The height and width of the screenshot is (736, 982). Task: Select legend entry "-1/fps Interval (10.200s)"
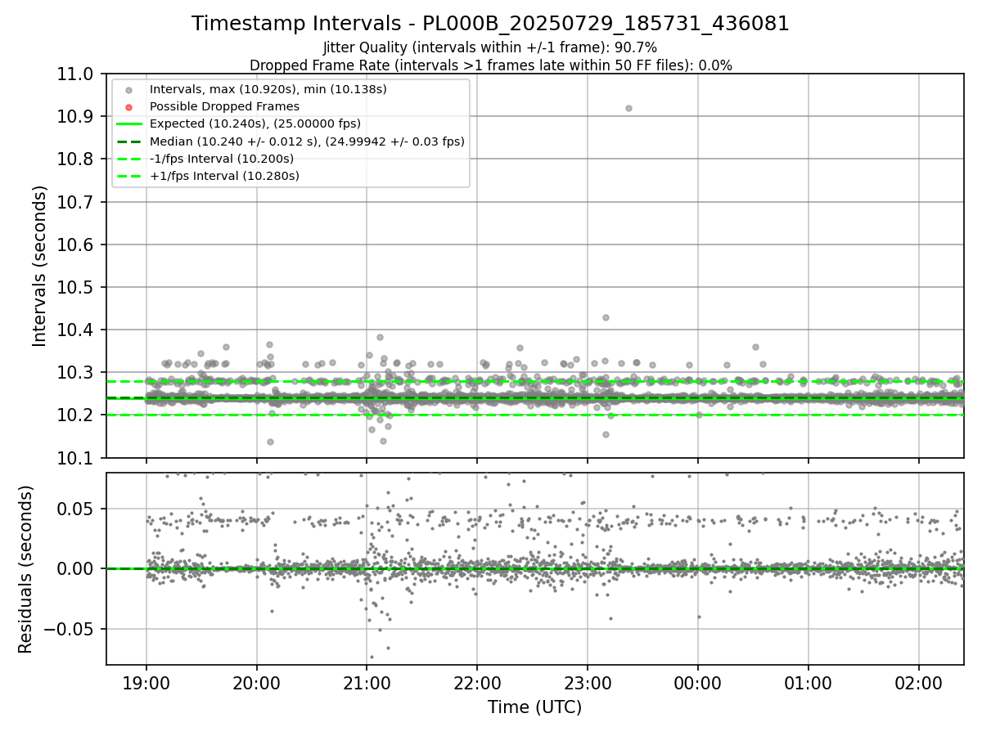[222, 159]
